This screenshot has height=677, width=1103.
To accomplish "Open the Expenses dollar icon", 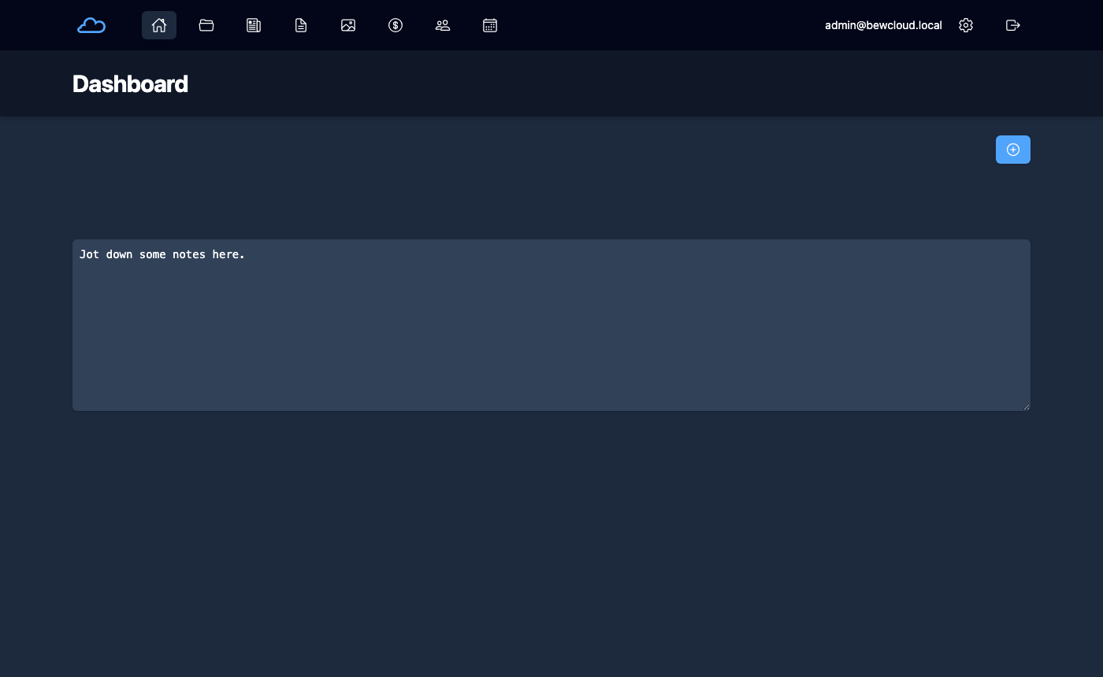I will [x=396, y=25].
